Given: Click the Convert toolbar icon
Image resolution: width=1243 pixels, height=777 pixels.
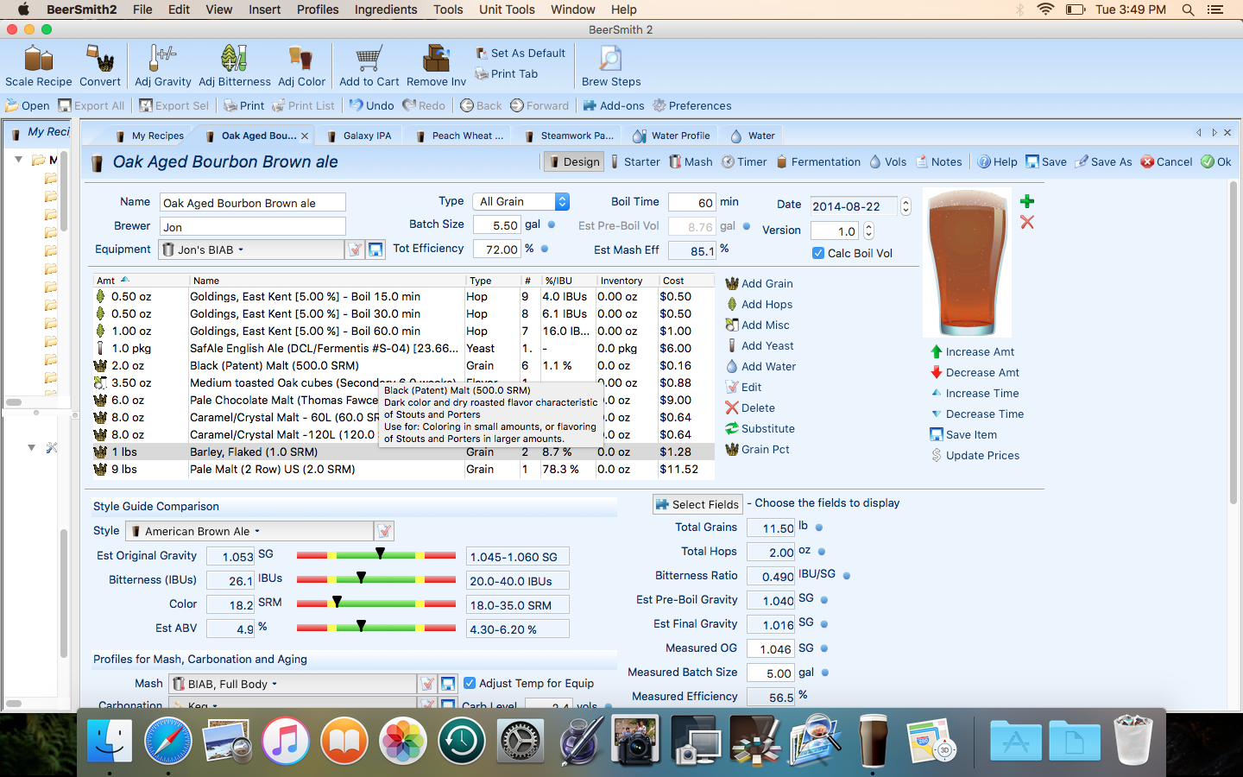Looking at the screenshot, I should (x=100, y=66).
